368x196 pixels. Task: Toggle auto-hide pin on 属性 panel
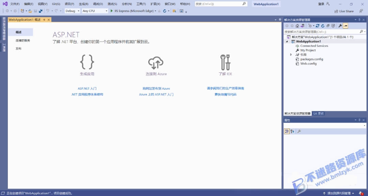359,120
